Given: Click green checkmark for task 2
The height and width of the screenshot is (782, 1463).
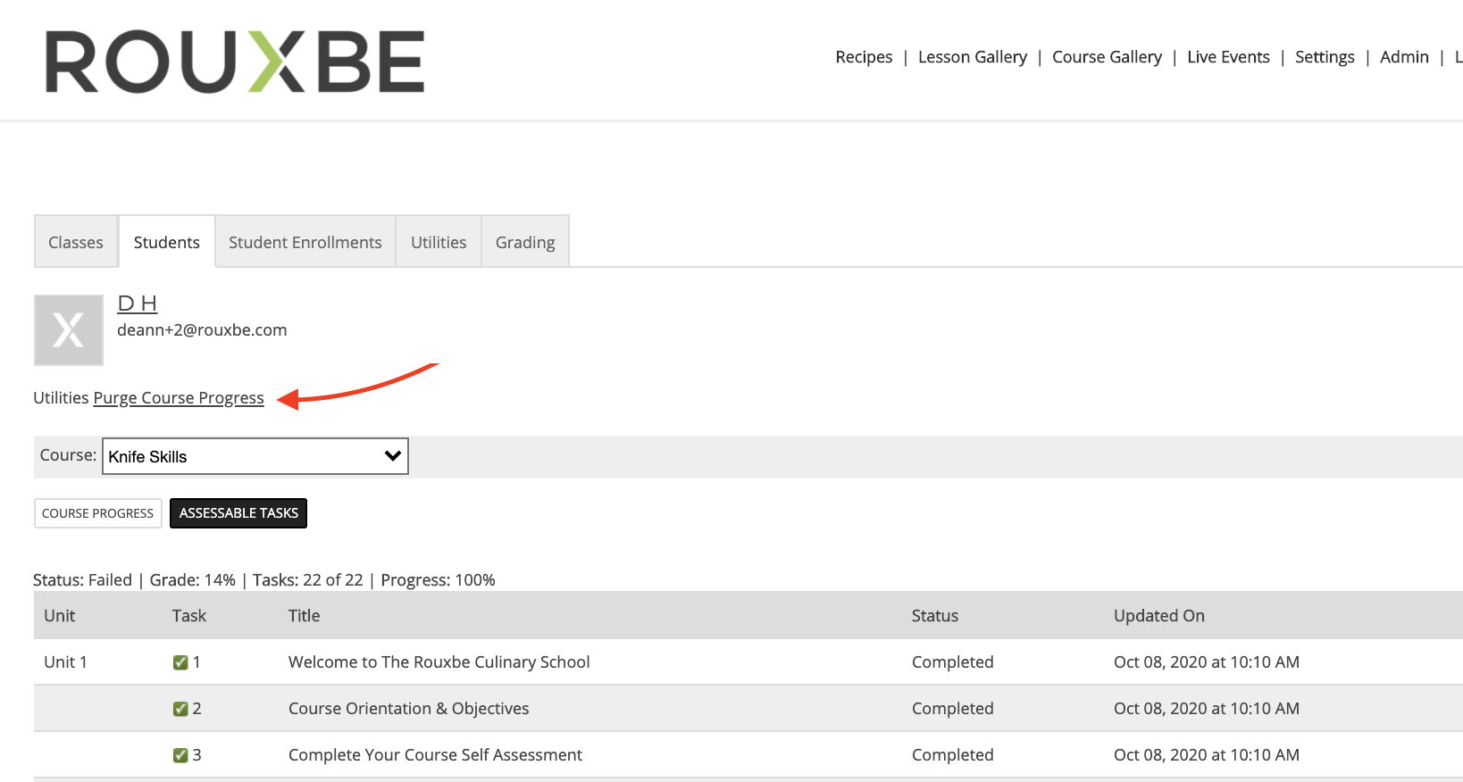Looking at the screenshot, I should pos(180,709).
